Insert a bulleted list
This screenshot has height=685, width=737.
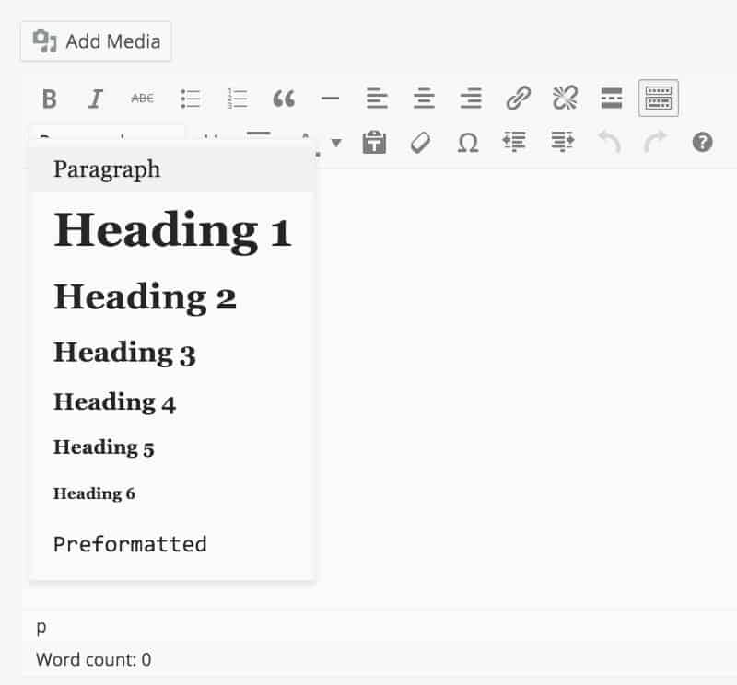click(x=190, y=99)
